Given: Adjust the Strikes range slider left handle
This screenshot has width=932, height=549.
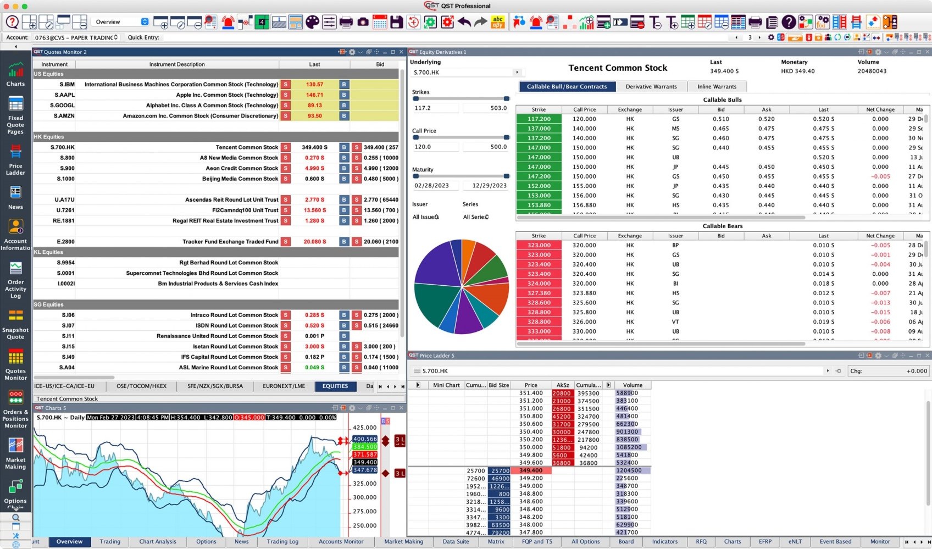Looking at the screenshot, I should [x=415, y=99].
